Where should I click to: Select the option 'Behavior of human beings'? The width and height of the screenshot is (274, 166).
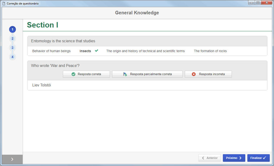coord(52,51)
